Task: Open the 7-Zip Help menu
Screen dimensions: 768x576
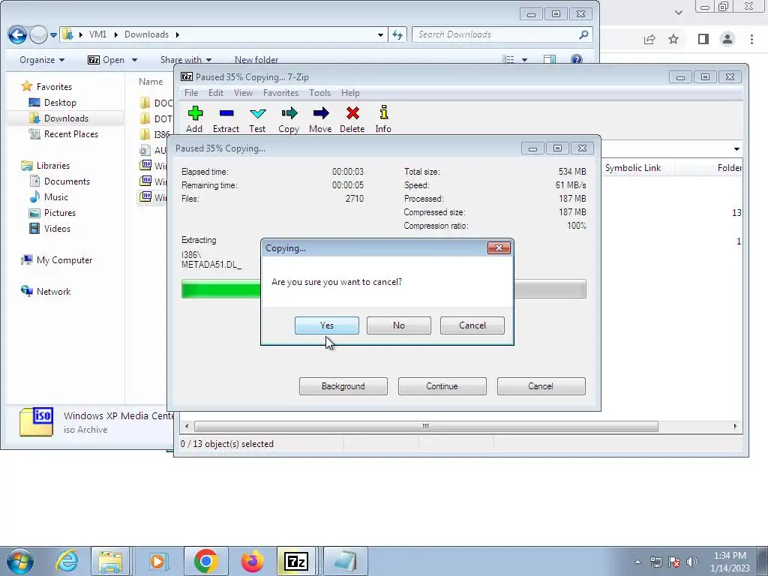Action: tap(350, 92)
